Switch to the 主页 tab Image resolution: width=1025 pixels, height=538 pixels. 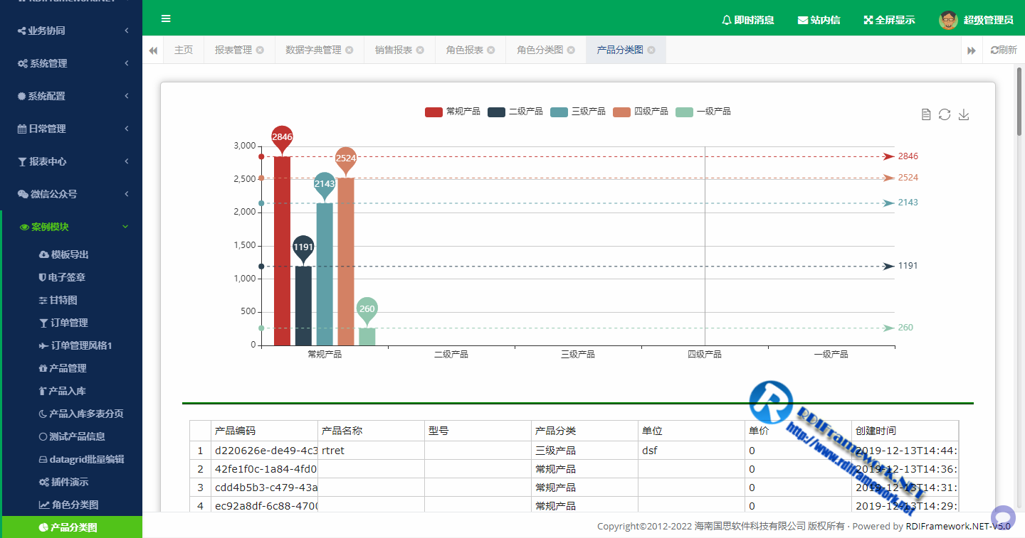pos(184,50)
